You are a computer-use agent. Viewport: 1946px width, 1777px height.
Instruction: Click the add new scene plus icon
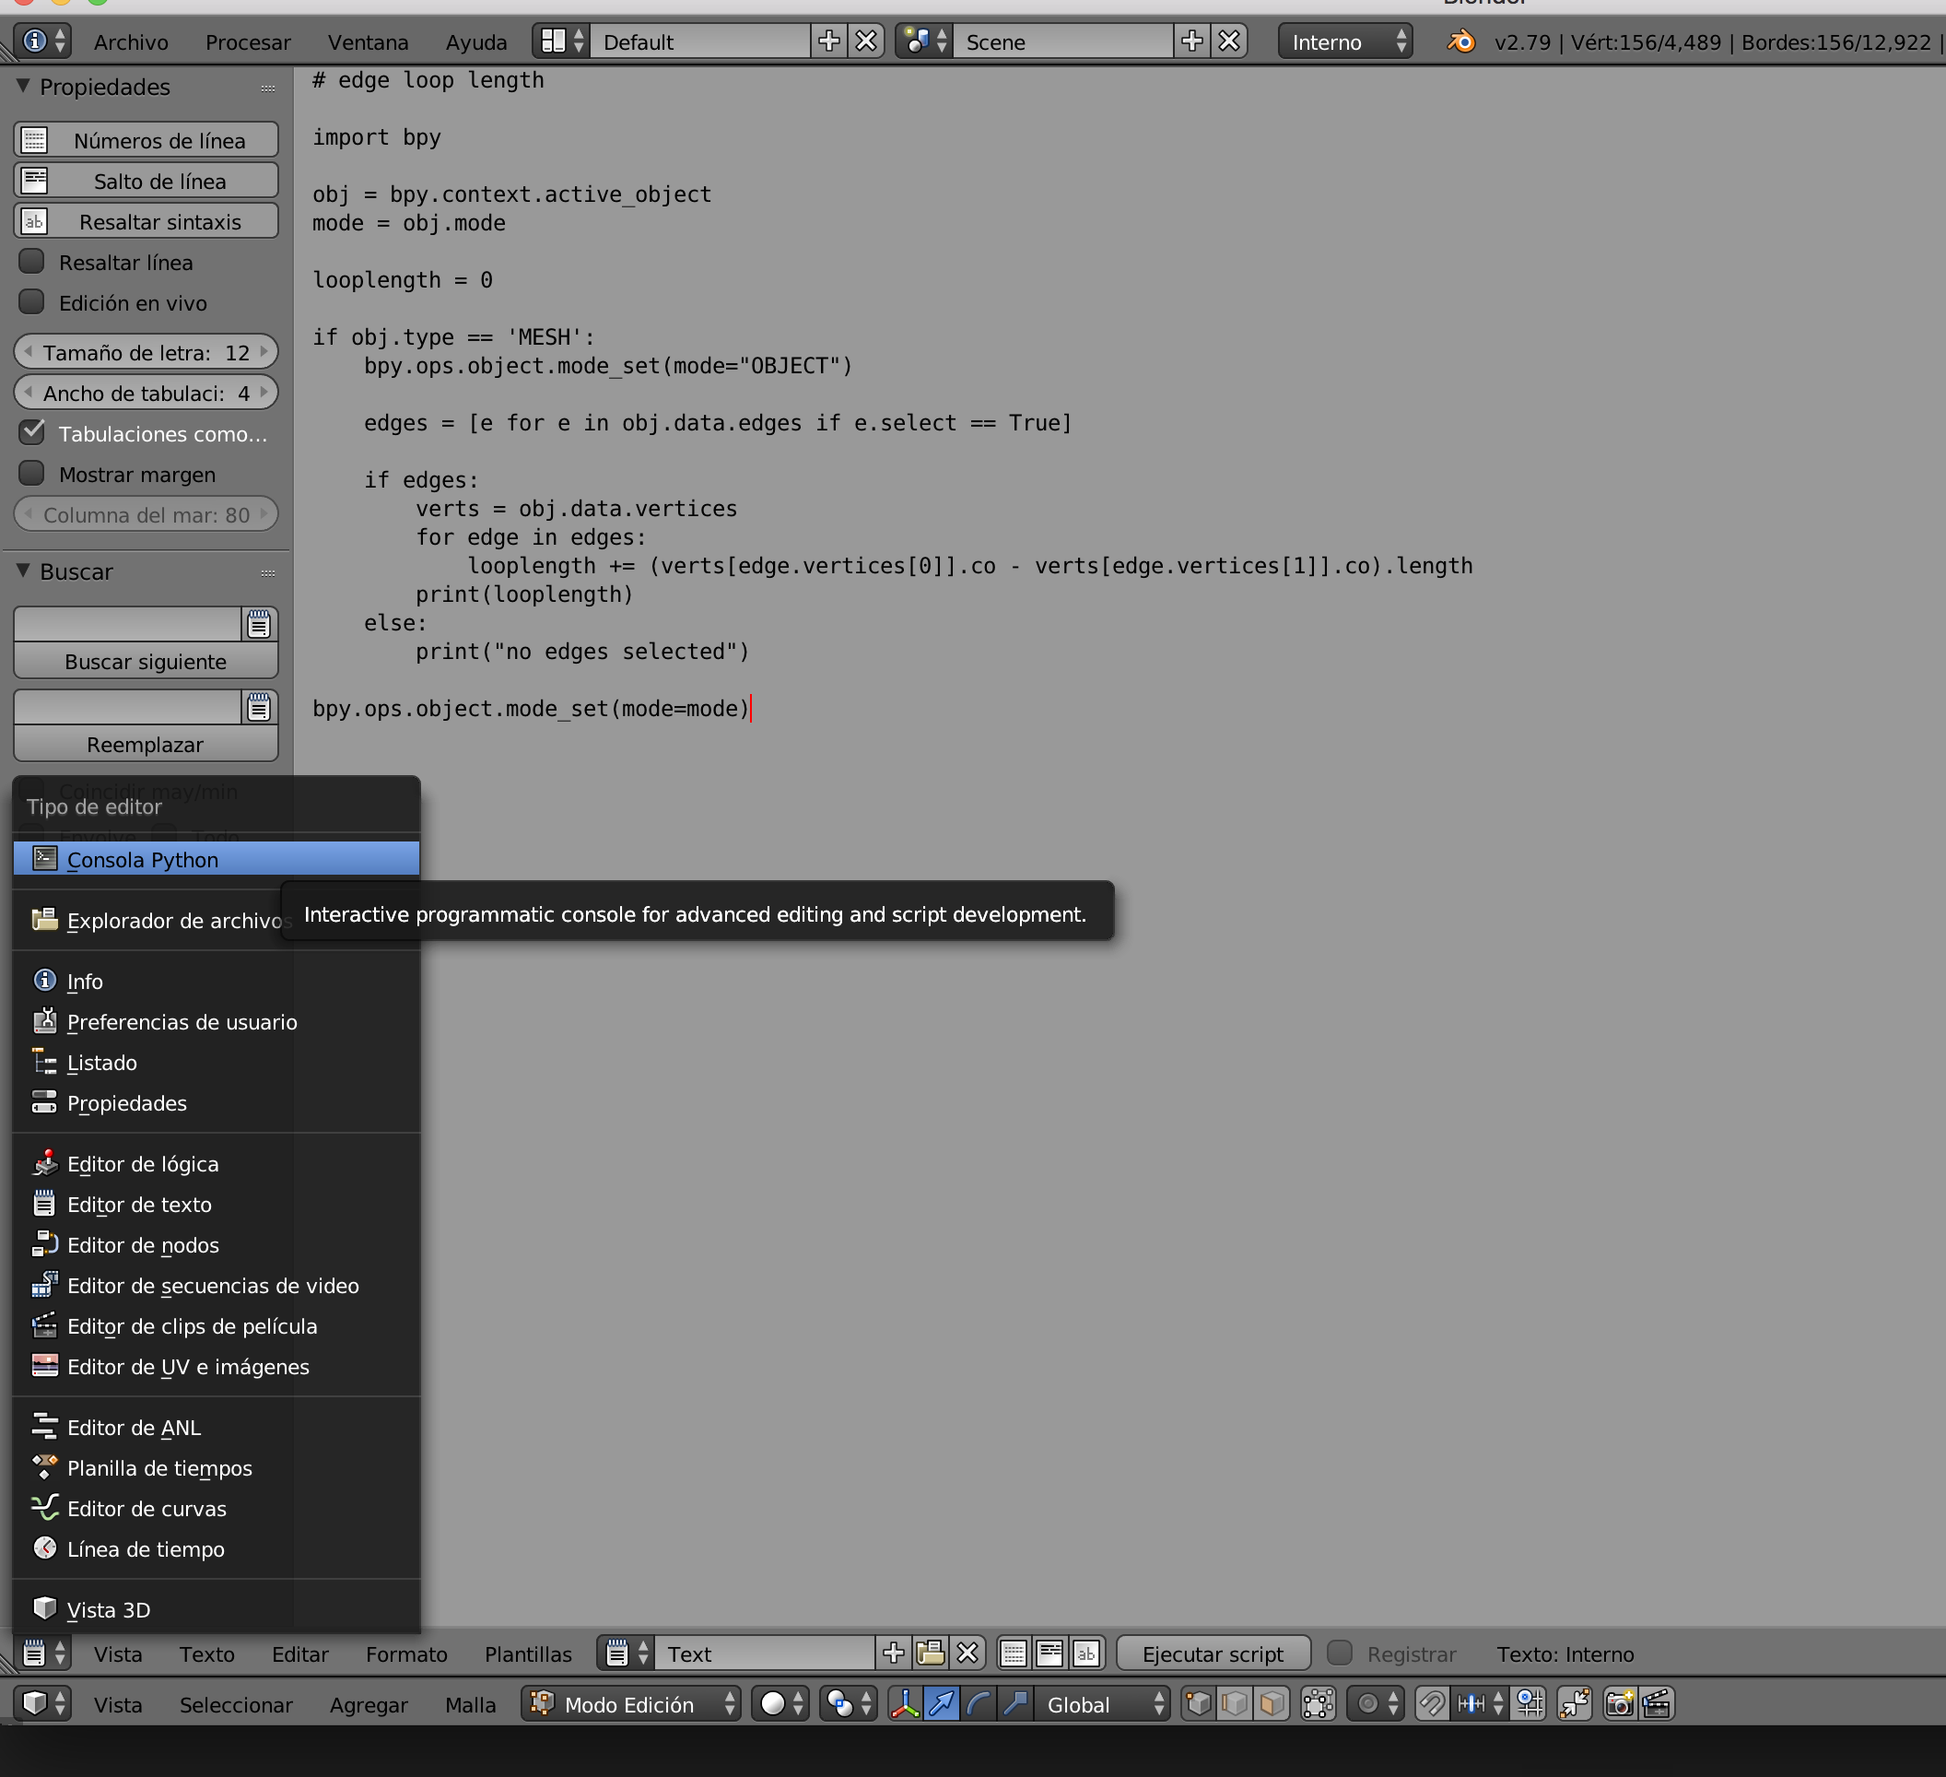click(x=1192, y=41)
